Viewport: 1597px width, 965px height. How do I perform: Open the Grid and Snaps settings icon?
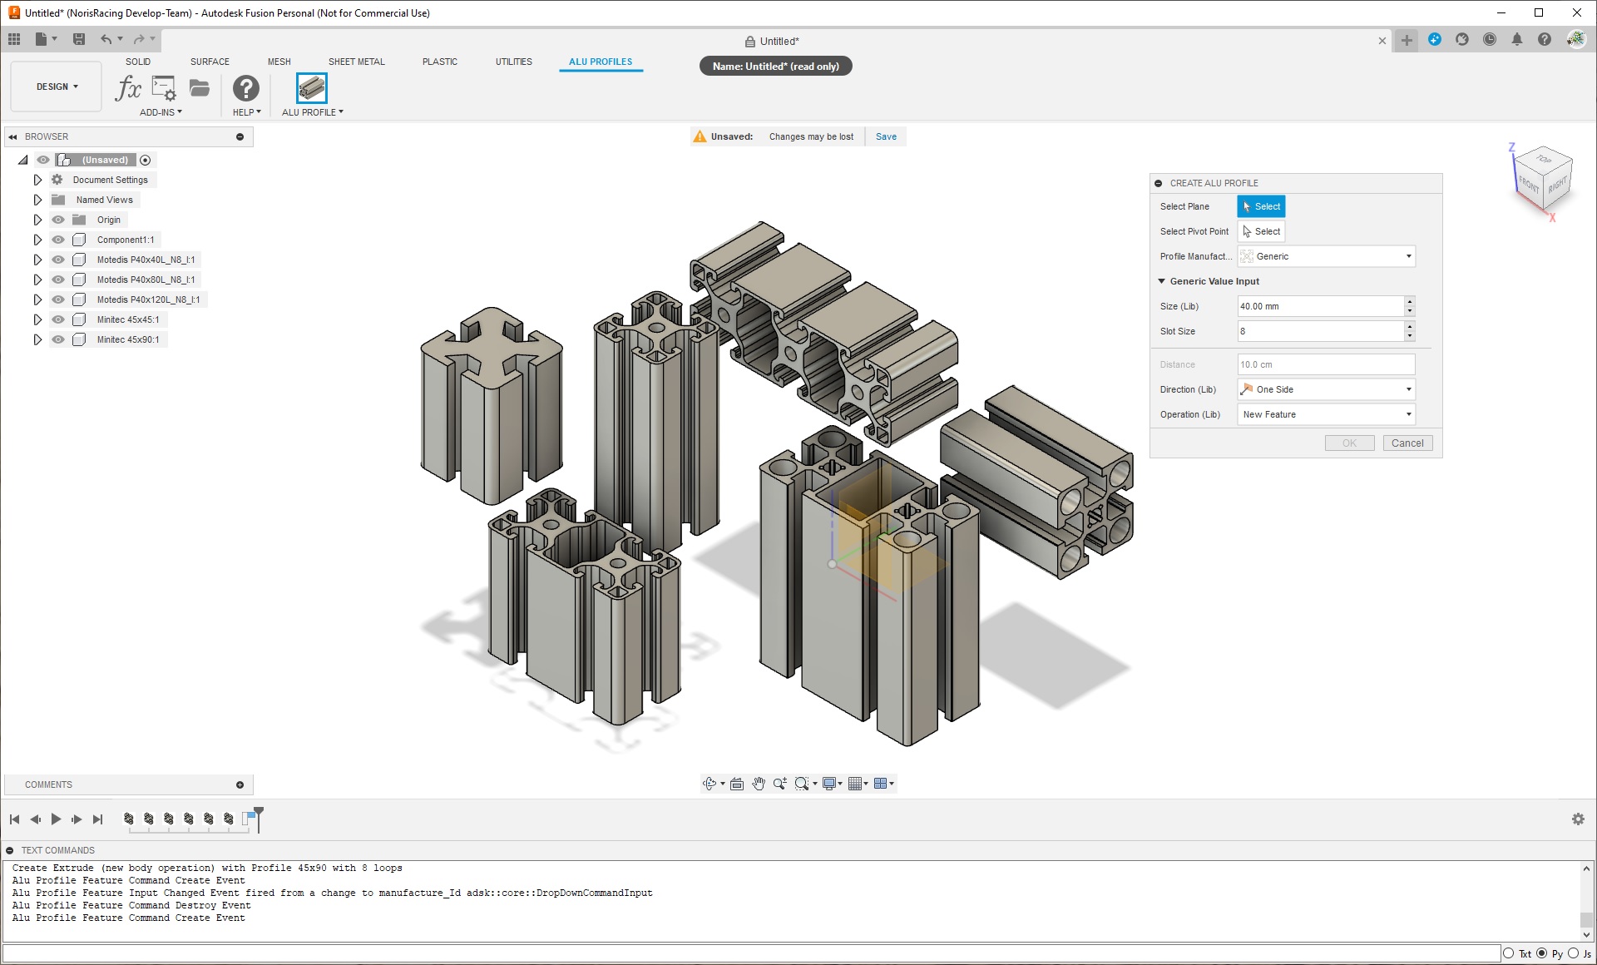[855, 784]
